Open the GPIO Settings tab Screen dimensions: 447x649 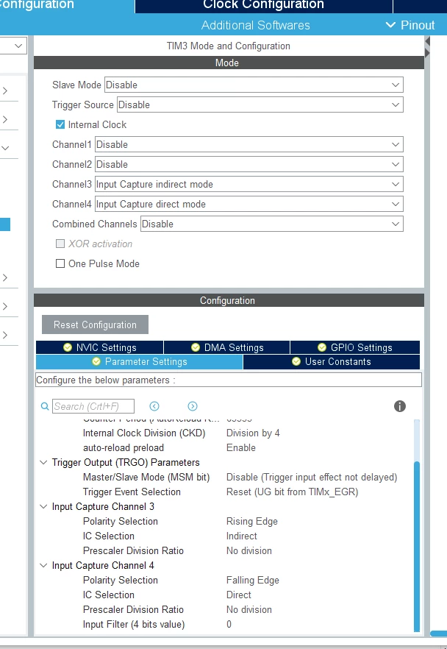click(x=355, y=347)
